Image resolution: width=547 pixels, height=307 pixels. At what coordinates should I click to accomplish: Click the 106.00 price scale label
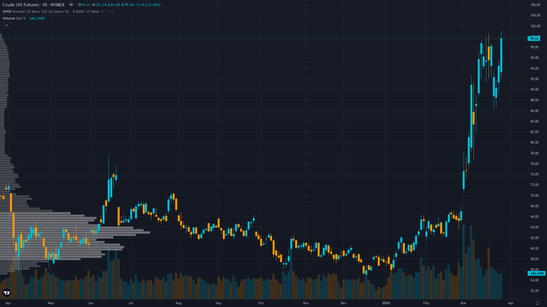(535, 5)
